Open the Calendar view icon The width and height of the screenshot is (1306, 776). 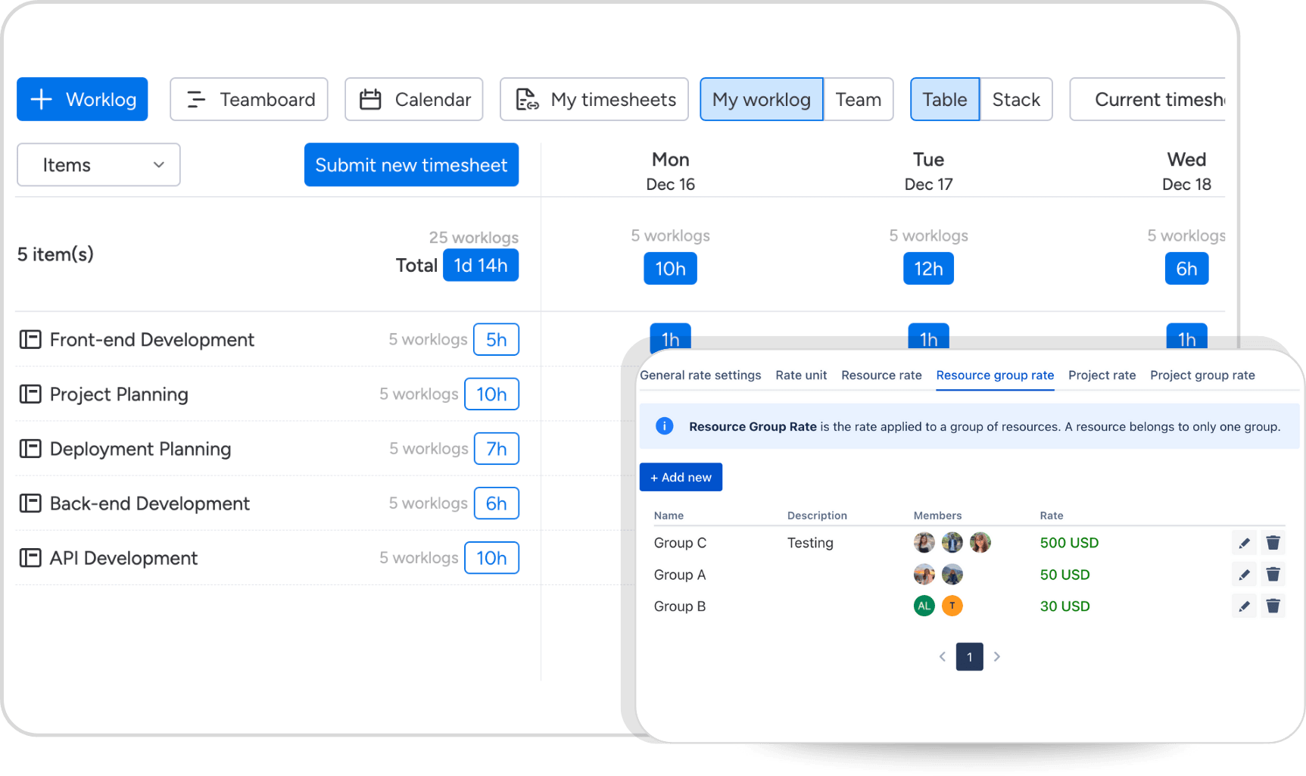[371, 99]
